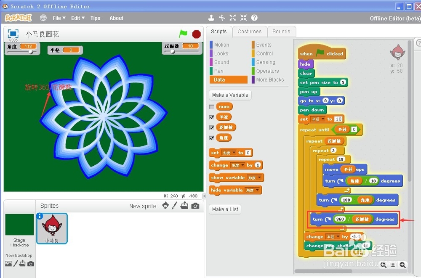Select the Pen category in block palette
This screenshot has width=421, height=278.
(219, 71)
